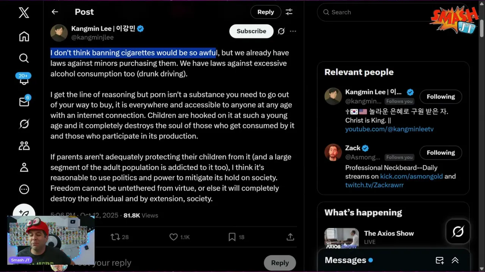This screenshot has width=485, height=272.
Task: Open Grok icon in left sidebar
Action: [x=24, y=124]
